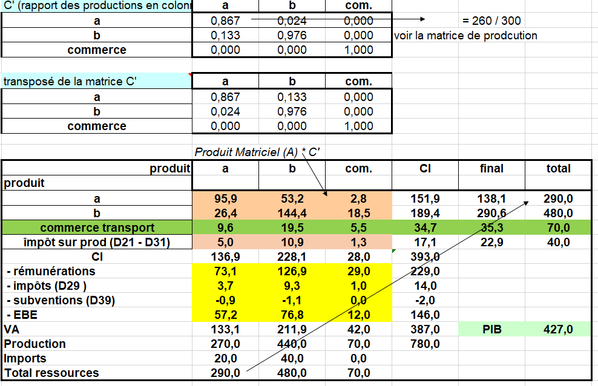The height and width of the screenshot is (386, 598).
Task: Select the green 'commerce transport' row label
Action: coord(97,227)
